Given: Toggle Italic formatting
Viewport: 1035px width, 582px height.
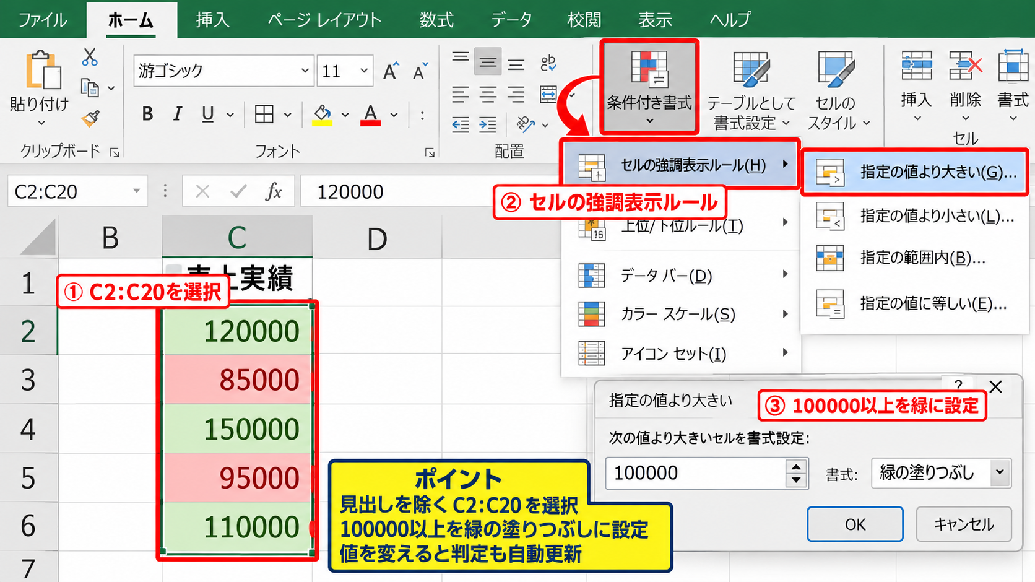Looking at the screenshot, I should click(x=178, y=114).
